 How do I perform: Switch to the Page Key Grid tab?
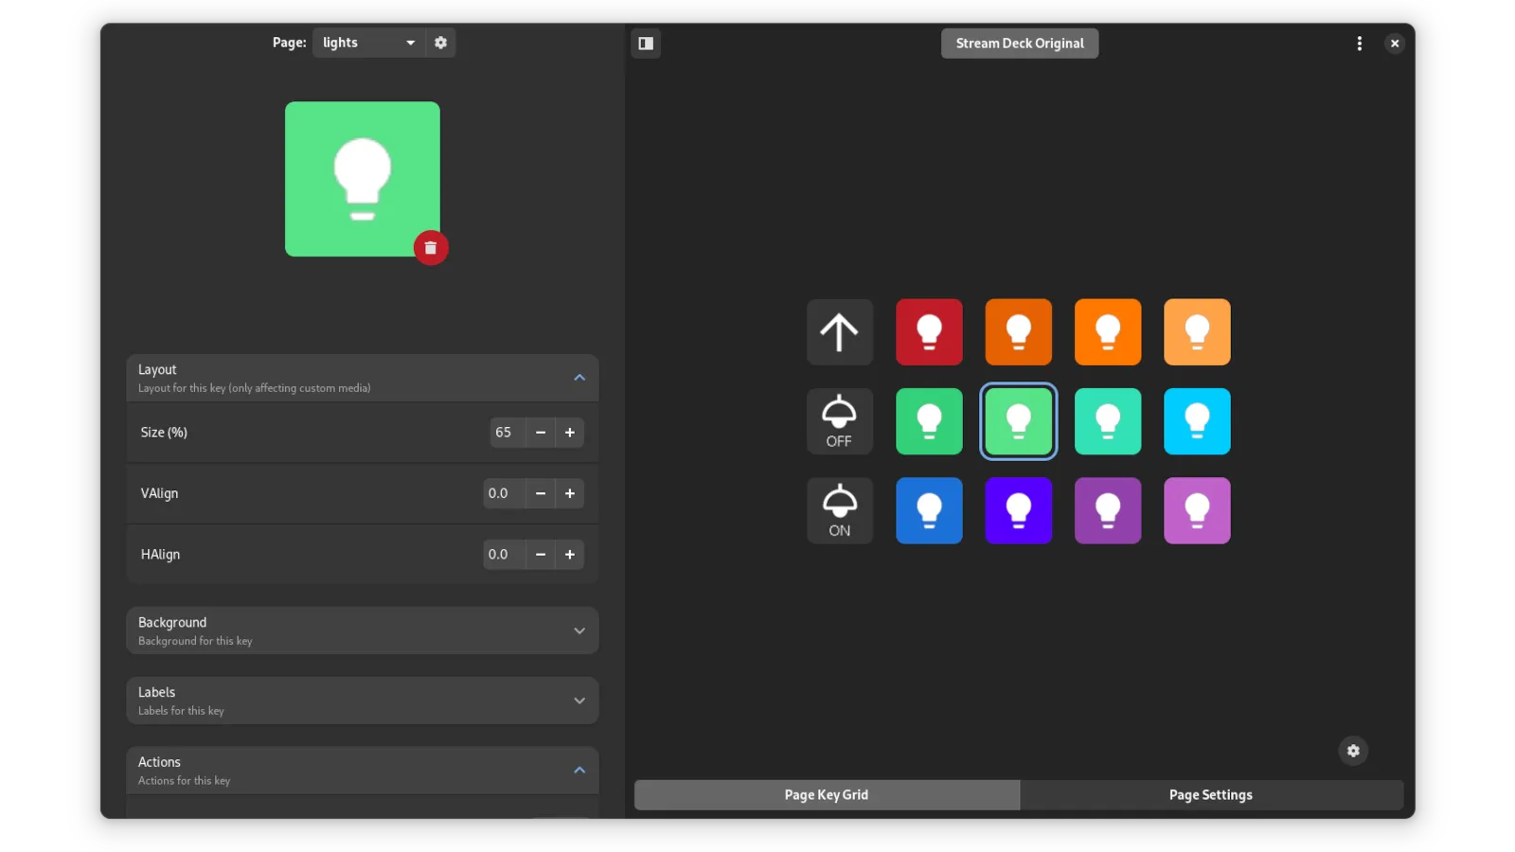tap(826, 795)
